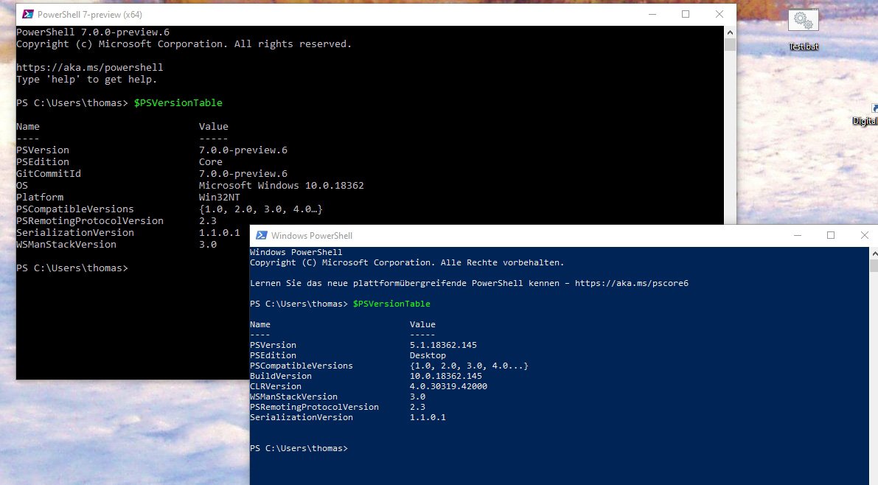The width and height of the screenshot is (878, 485).
Task: Minimize the PowerShell 7-preview window
Action: (652, 14)
